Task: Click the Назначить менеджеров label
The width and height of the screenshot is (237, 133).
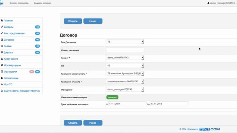Action: point(74,97)
